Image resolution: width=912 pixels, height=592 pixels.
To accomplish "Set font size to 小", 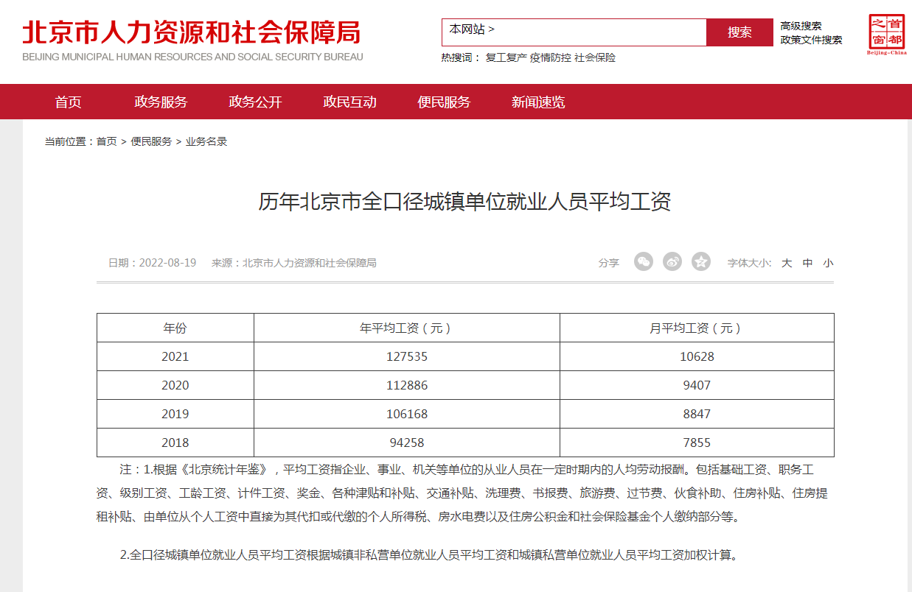I will [828, 263].
